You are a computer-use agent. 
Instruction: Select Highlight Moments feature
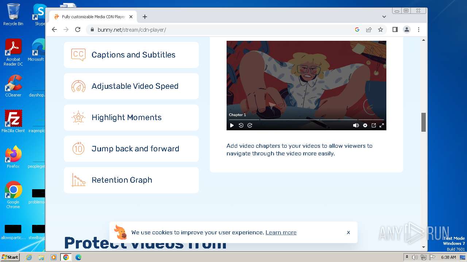coord(131,118)
